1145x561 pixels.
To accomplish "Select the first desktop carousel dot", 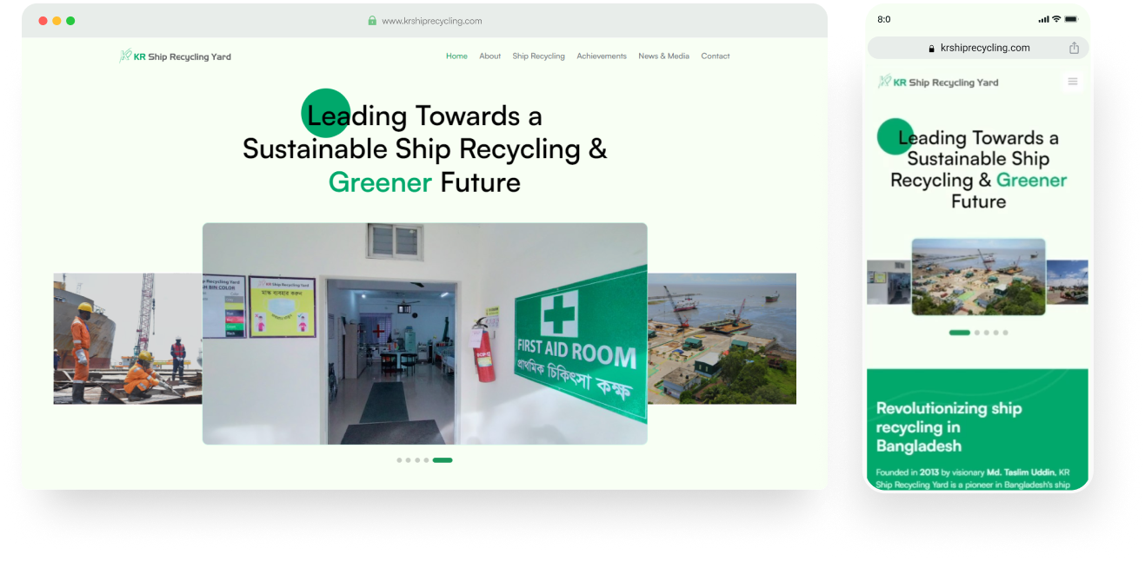I will coord(399,460).
